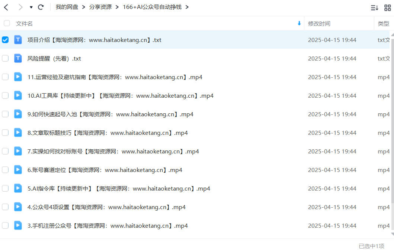Screen dimensions: 394x250
Task: Expand chevron after 我的网盘 breadcrumb
Action: coord(84,7)
